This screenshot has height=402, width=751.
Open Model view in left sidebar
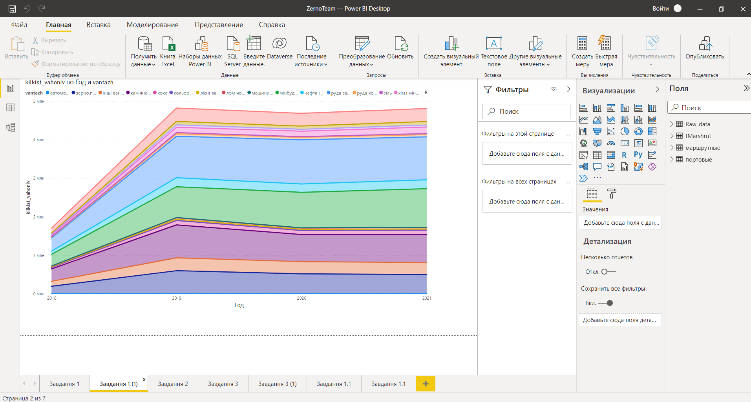point(10,127)
